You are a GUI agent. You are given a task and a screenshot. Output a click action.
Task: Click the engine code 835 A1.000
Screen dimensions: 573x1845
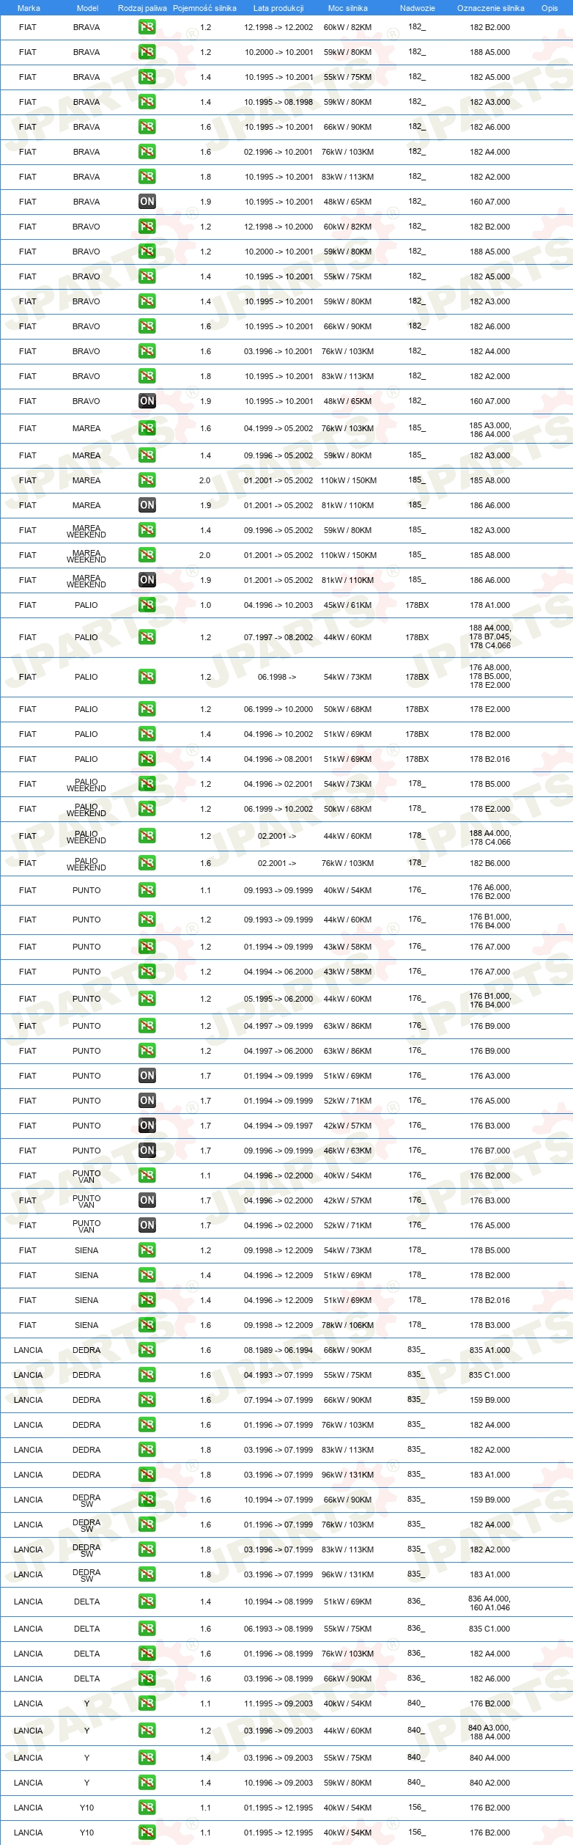489,1350
